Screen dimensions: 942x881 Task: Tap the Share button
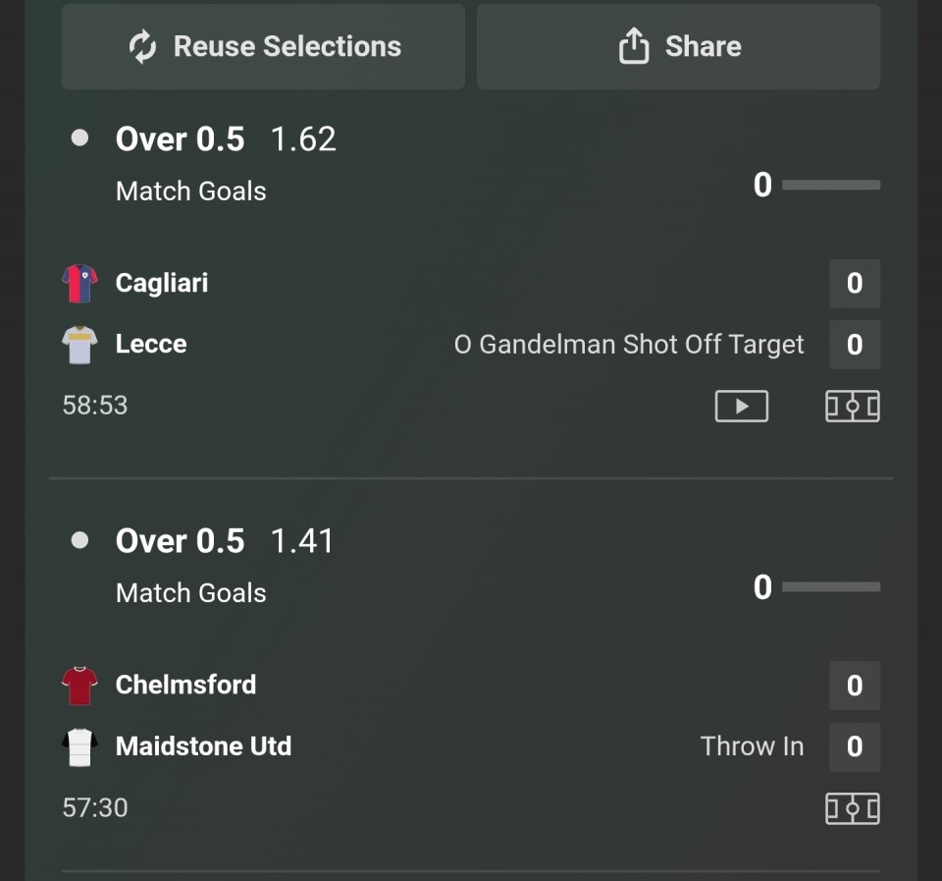coord(678,46)
